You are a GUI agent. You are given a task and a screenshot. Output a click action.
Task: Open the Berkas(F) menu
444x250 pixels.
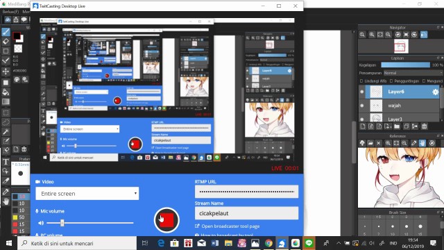click(x=10, y=12)
